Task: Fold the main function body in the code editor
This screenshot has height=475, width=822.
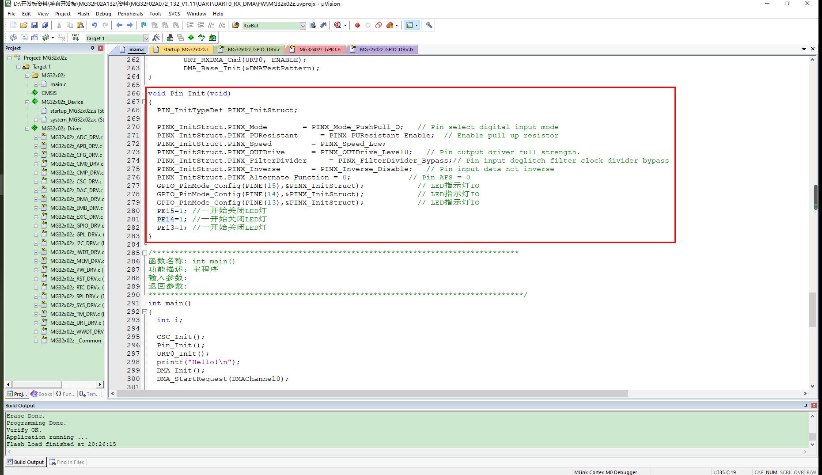Action: pyautogui.click(x=144, y=312)
